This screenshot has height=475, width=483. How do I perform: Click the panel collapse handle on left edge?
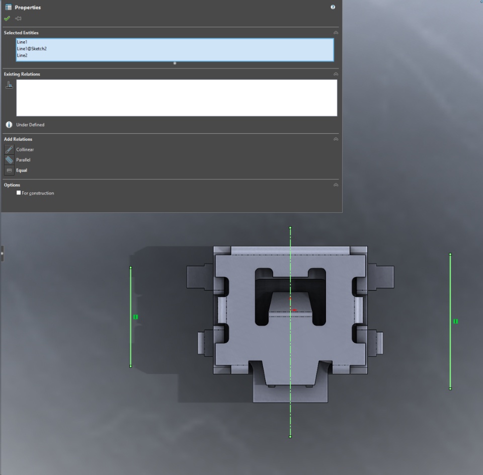point(2,254)
